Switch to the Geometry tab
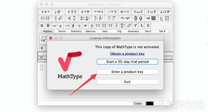The image size is (208, 112). click(133, 31)
